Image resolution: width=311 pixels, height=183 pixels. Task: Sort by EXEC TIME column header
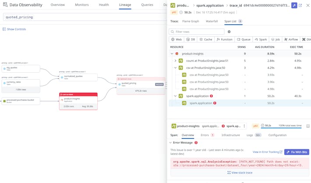pos(297,47)
